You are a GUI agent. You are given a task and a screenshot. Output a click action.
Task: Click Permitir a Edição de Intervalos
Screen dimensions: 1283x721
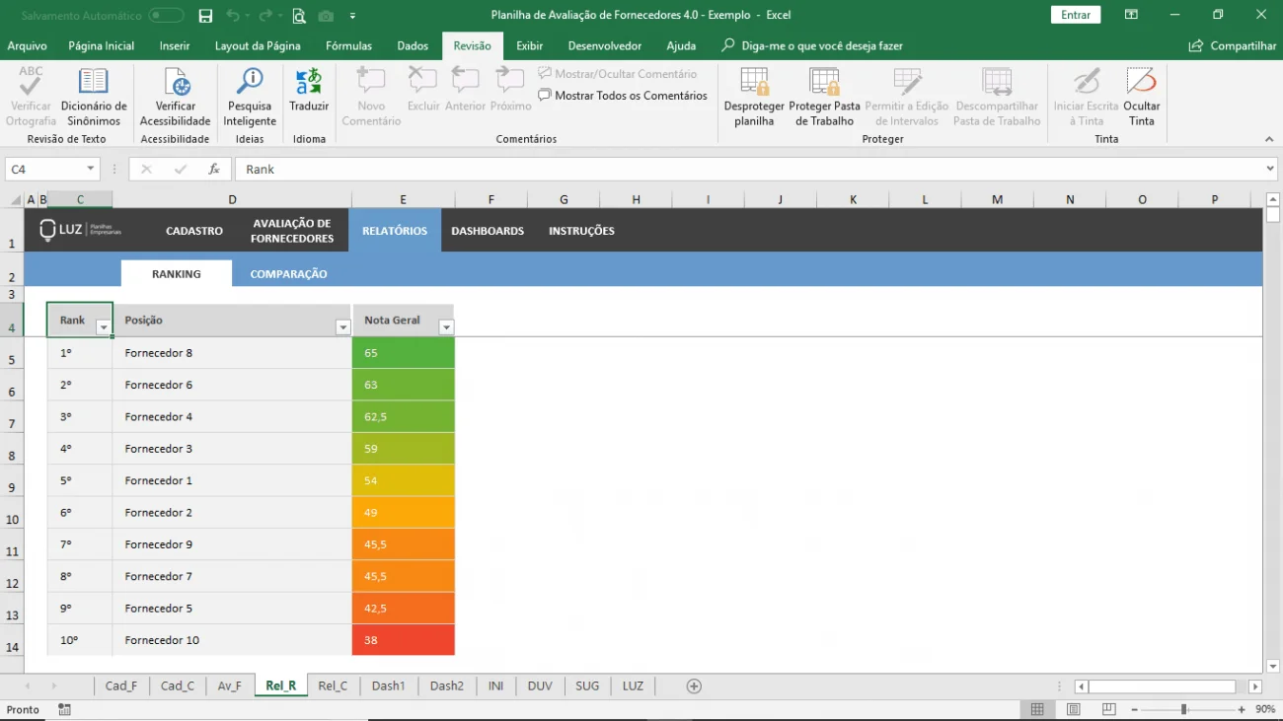[x=907, y=97]
